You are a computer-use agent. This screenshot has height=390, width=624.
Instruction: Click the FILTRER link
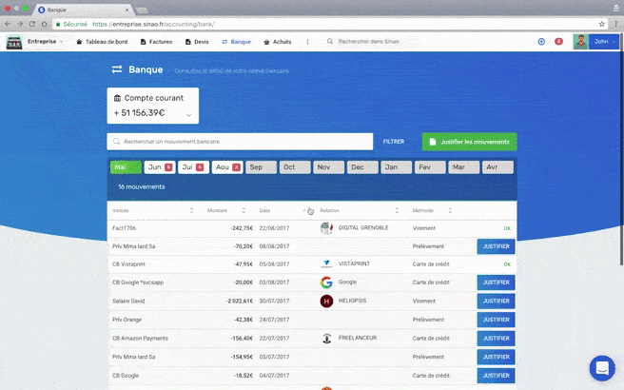[394, 142]
